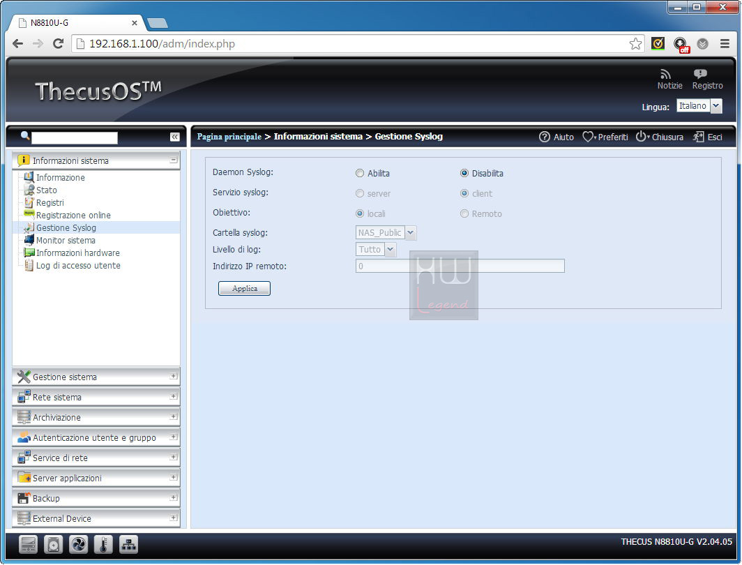Click the Service di rete icon
The image size is (742, 565).
(x=24, y=457)
